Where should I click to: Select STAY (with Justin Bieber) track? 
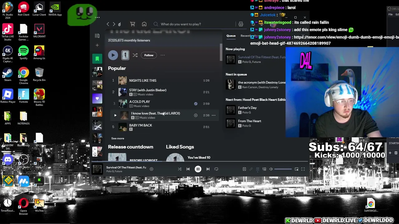tap(148, 90)
